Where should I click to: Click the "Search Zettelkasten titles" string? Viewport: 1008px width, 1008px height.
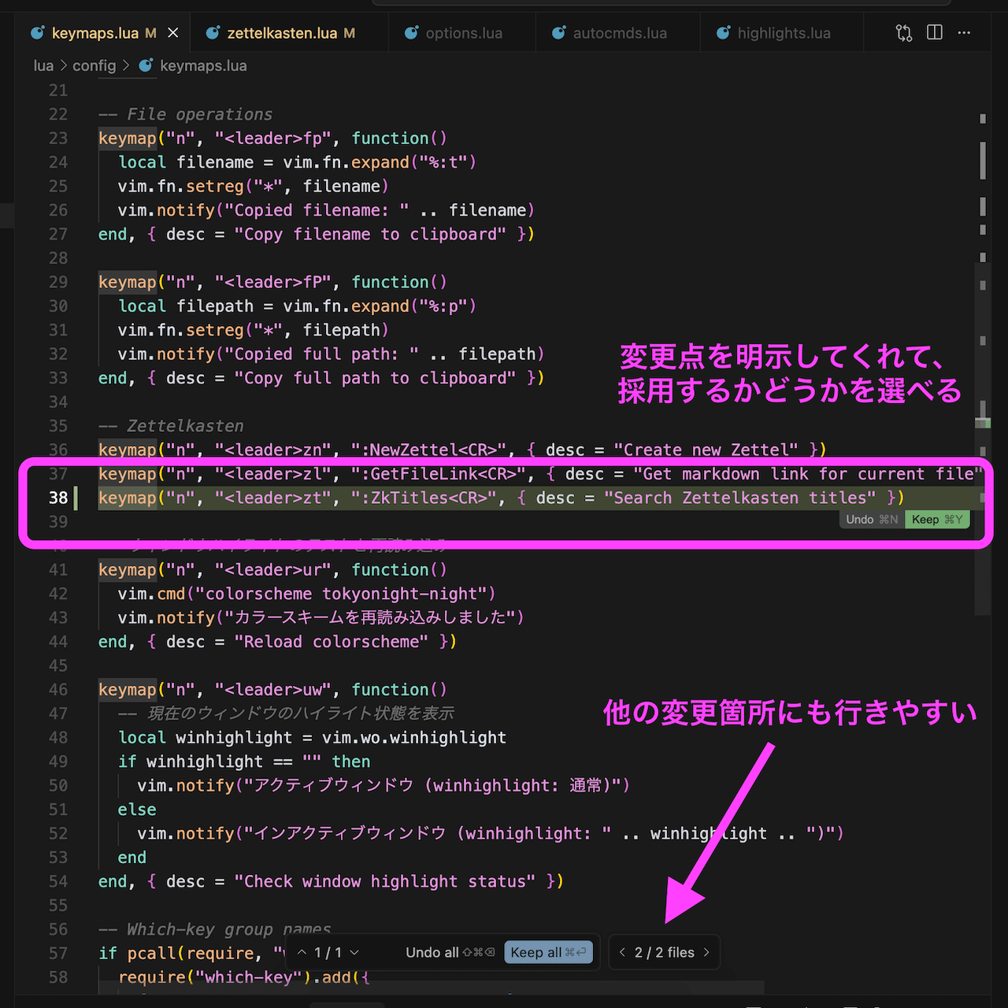[x=740, y=498]
